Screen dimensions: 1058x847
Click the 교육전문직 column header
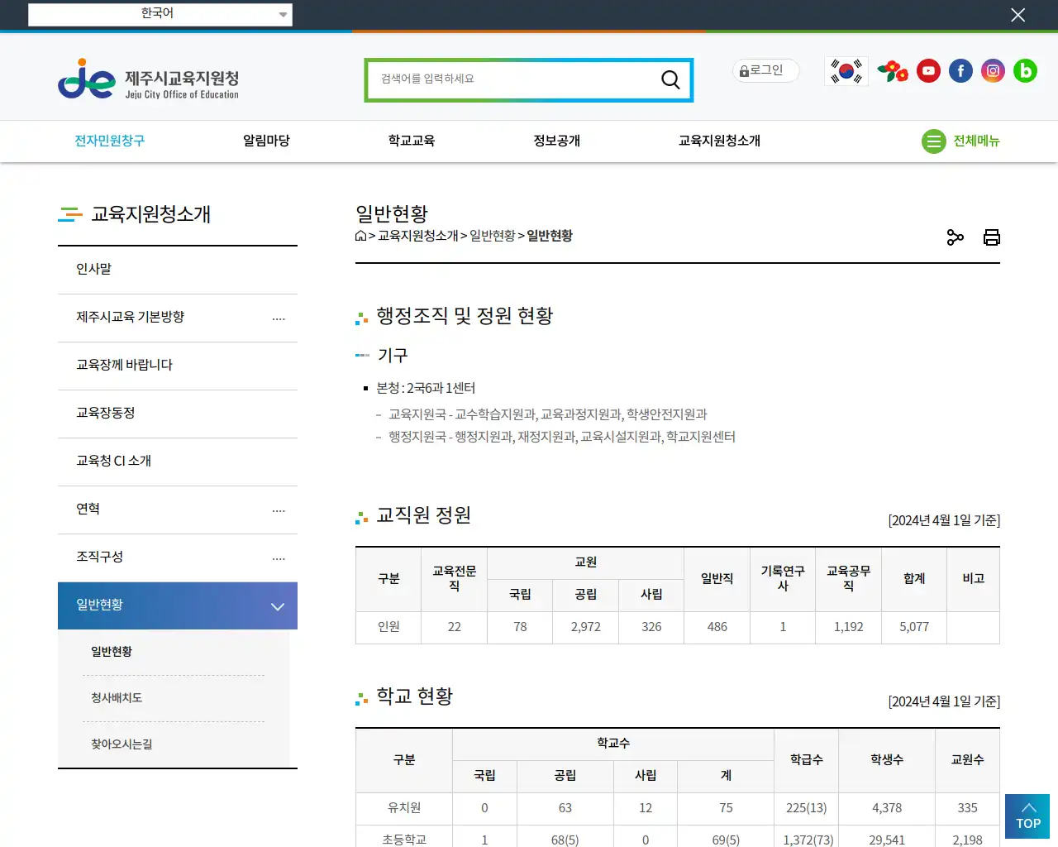click(x=455, y=578)
